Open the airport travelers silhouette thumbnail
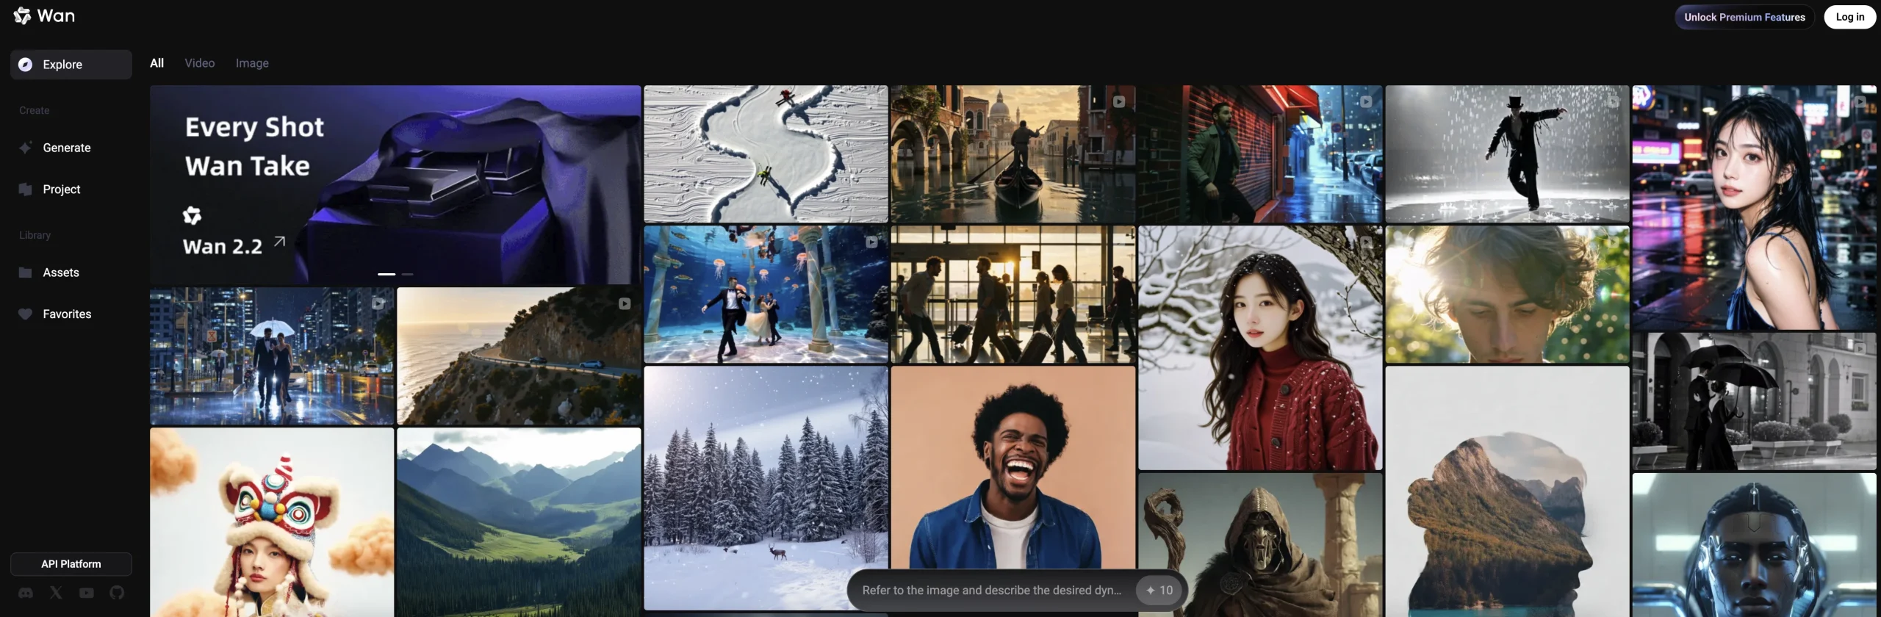This screenshot has width=1881, height=617. pos(1013,295)
